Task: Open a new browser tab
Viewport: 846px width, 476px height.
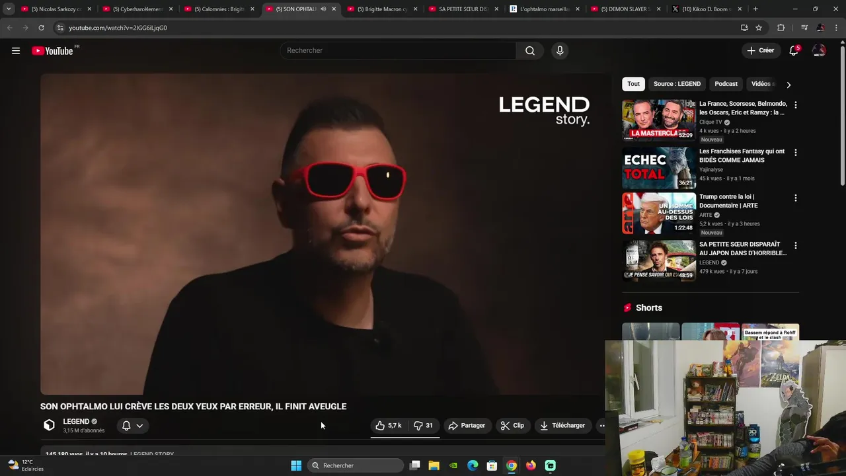Action: tap(755, 9)
